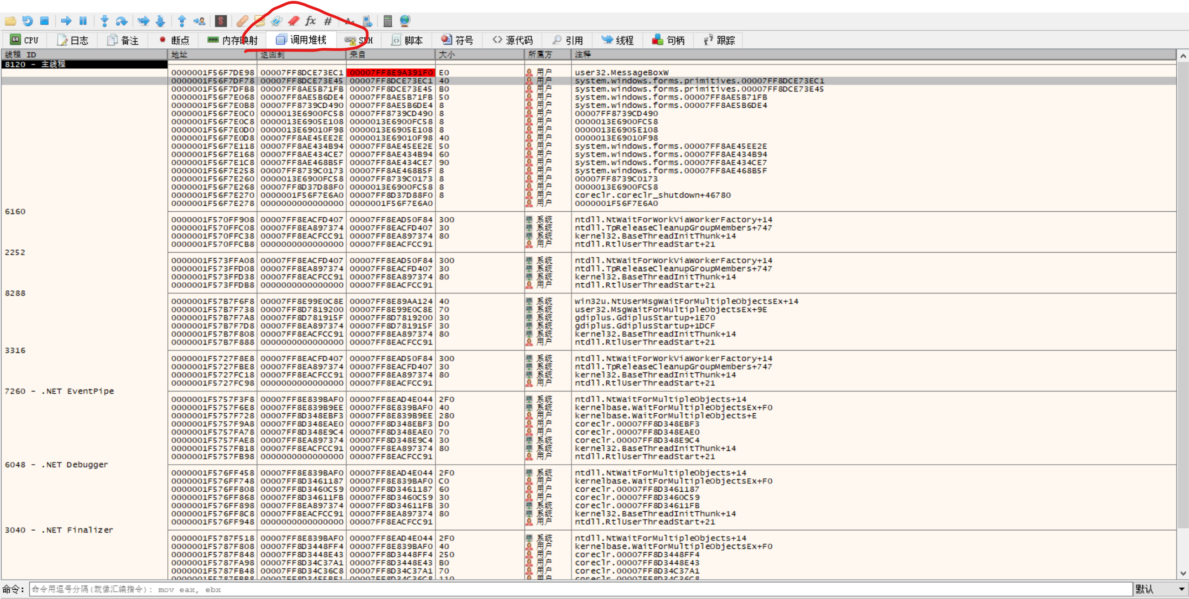Click the open file folder icon
Image resolution: width=1189 pixels, height=599 pixels.
pyautogui.click(x=10, y=21)
